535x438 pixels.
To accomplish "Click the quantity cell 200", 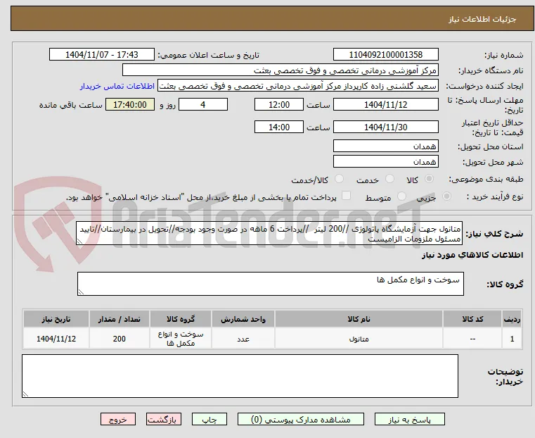I will 119,339.
